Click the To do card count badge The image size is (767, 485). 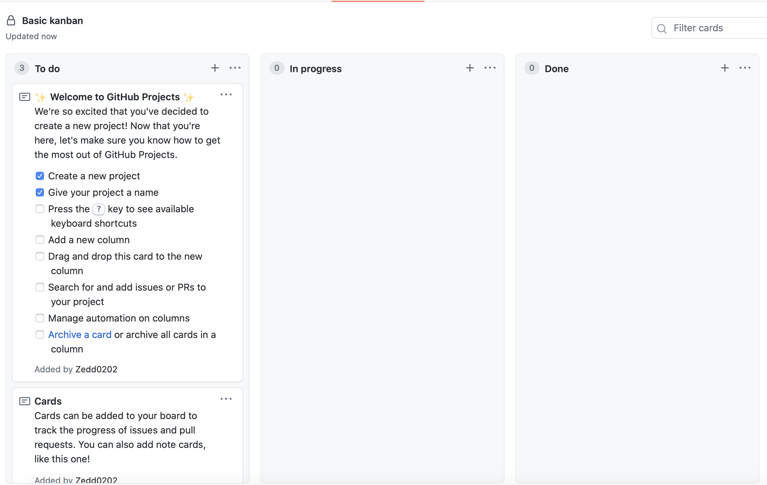click(x=22, y=68)
